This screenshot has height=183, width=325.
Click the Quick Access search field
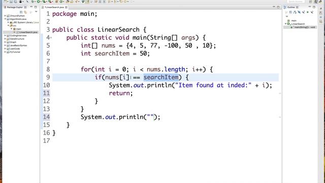click(x=296, y=2)
